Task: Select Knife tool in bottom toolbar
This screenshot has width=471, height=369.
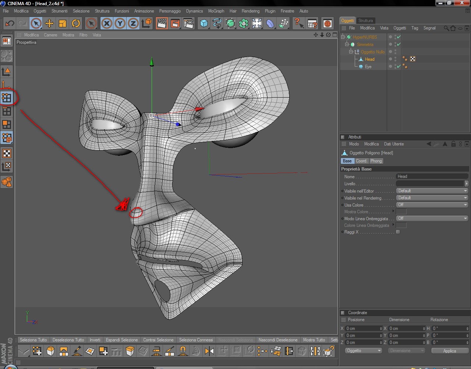Action: (x=77, y=351)
